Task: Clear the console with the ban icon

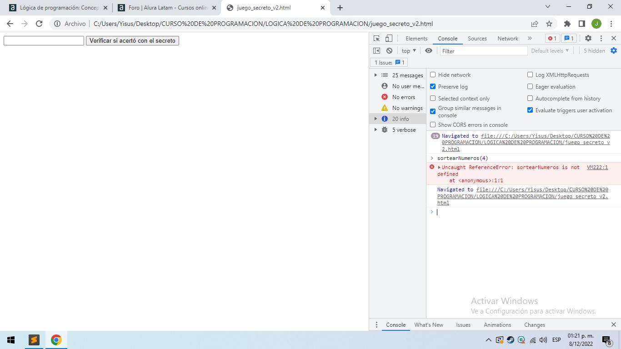Action: (x=389, y=51)
